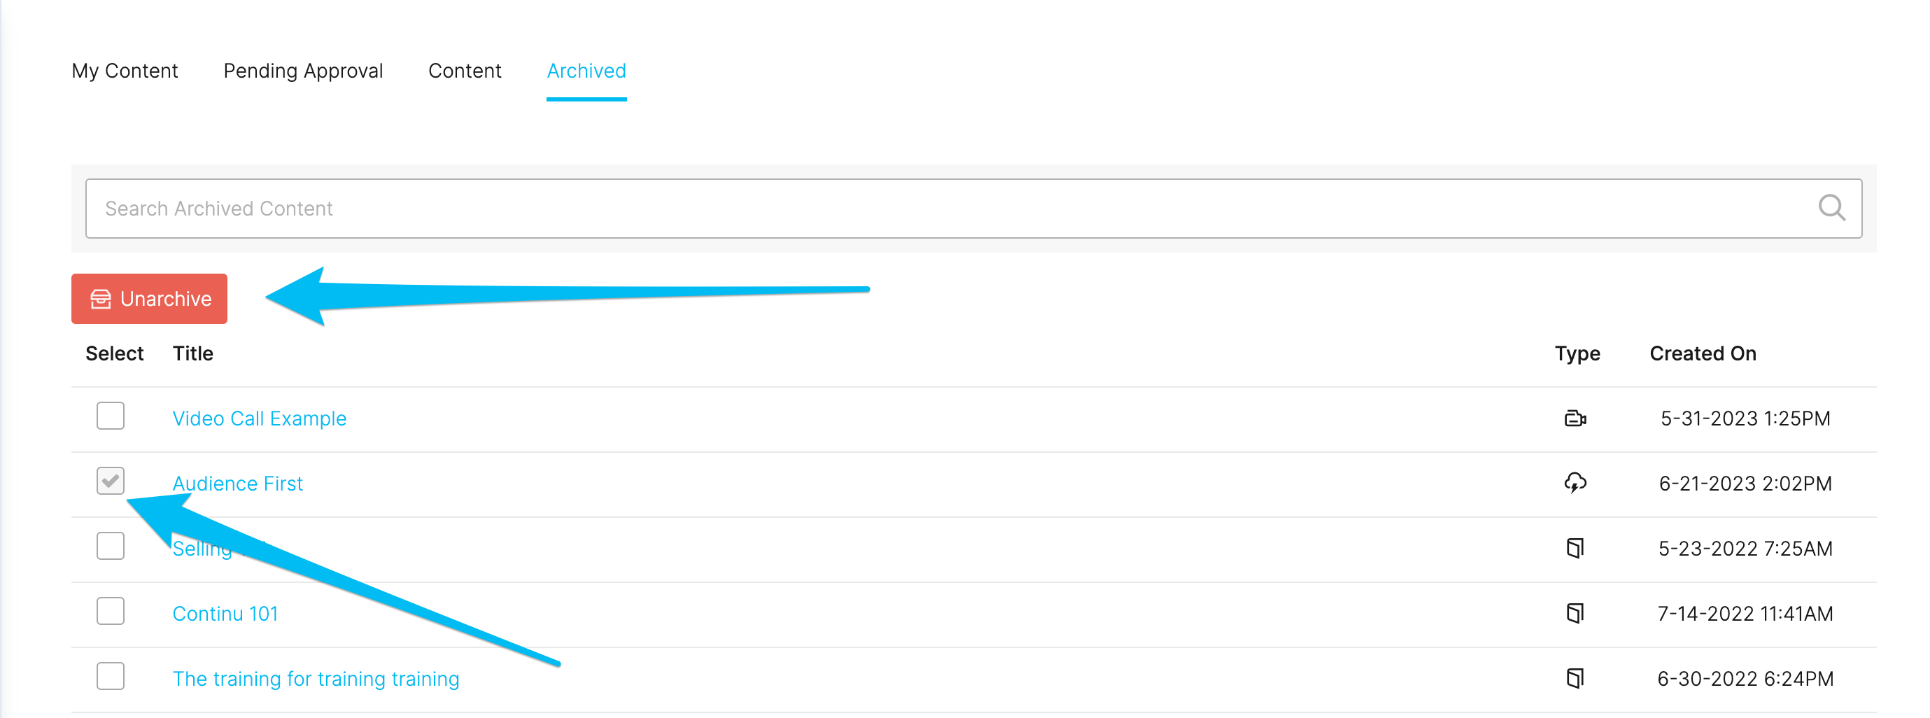
Task: Uncheck the Audience First checkbox
Action: (110, 480)
